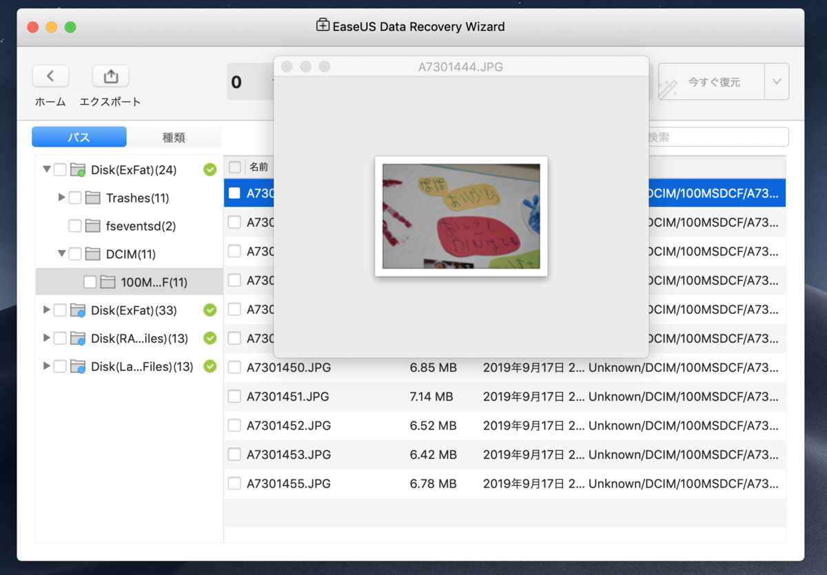Viewport: 827px width, 575px height.
Task: Click the fseventsd(2) tree label
Action: tap(141, 226)
